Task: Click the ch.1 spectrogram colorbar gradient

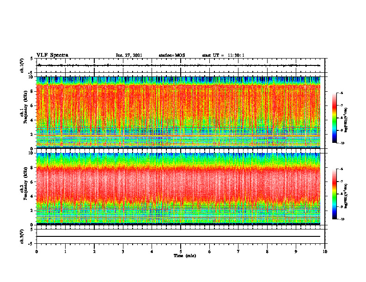Action: (334, 118)
